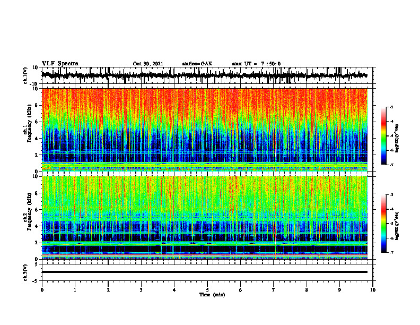The width and height of the screenshot is (420, 325).
Task: Click the '8' kHz tick on ch.2 frequency axis
Action: pos(37,193)
